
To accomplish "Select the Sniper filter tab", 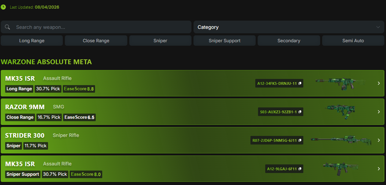I will point(160,41).
